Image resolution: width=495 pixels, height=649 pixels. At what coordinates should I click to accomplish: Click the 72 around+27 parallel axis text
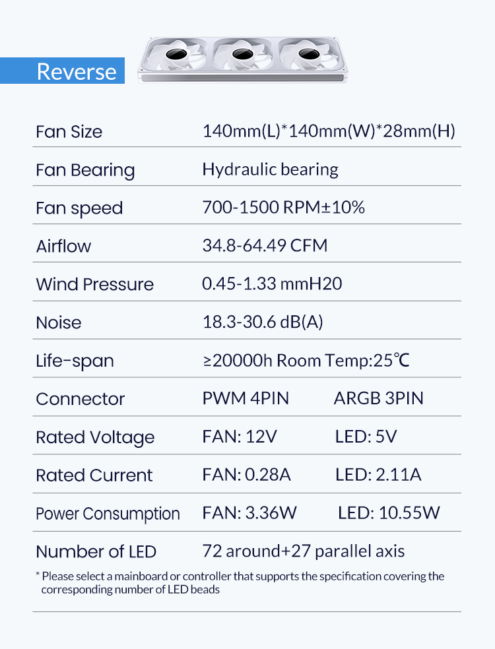pyautogui.click(x=303, y=551)
